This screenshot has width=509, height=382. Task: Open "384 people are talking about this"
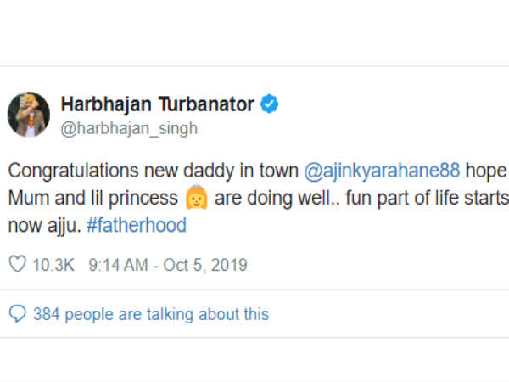151,314
